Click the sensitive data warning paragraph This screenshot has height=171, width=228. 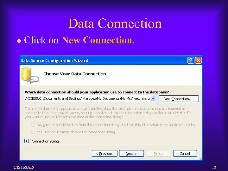(108, 113)
